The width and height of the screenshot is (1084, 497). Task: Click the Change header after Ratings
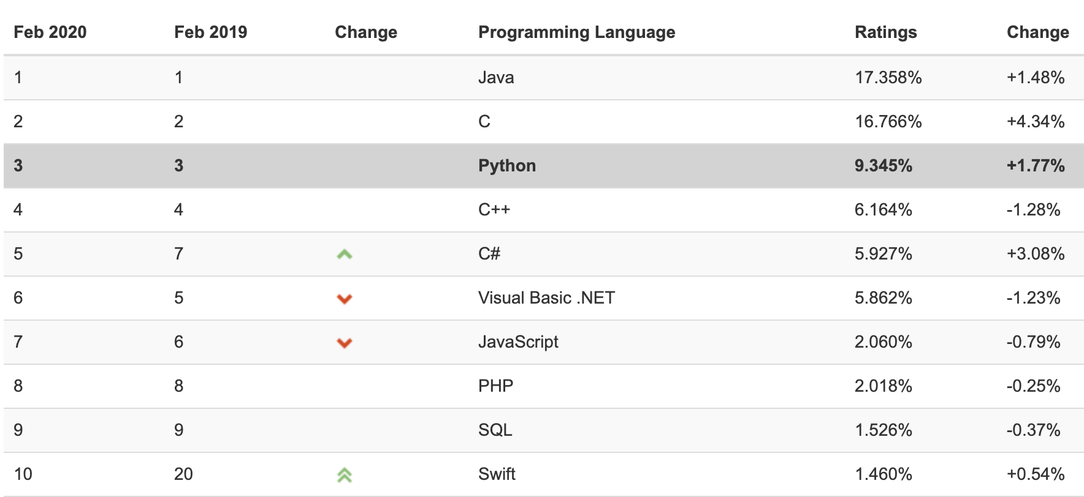[x=1038, y=32]
